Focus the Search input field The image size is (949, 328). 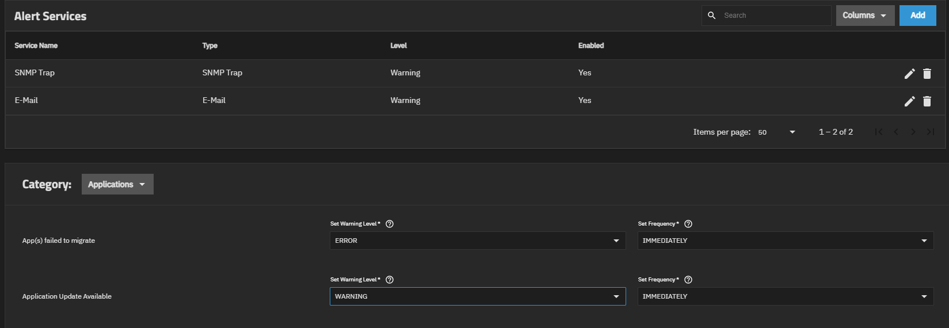pyautogui.click(x=774, y=16)
